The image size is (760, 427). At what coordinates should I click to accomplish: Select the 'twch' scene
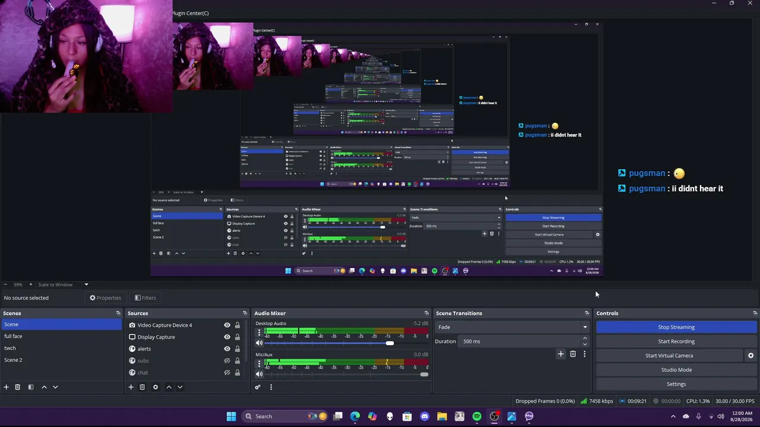[61, 348]
